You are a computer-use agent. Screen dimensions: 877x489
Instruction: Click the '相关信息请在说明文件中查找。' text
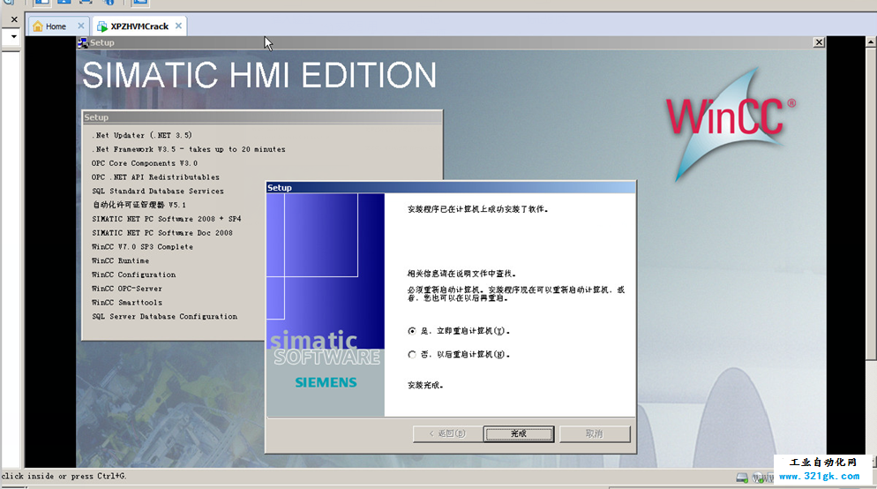click(x=461, y=275)
